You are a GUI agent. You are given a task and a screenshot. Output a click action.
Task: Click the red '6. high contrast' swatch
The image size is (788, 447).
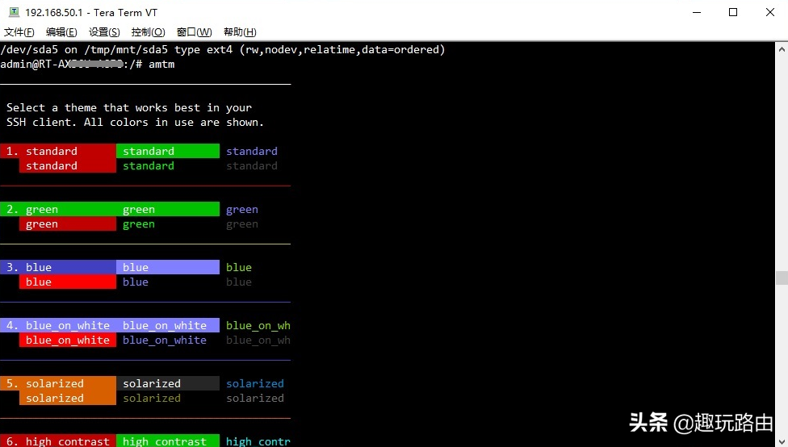coord(58,441)
